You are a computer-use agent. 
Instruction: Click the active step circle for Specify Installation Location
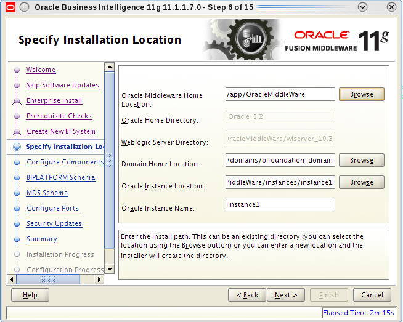point(17,147)
